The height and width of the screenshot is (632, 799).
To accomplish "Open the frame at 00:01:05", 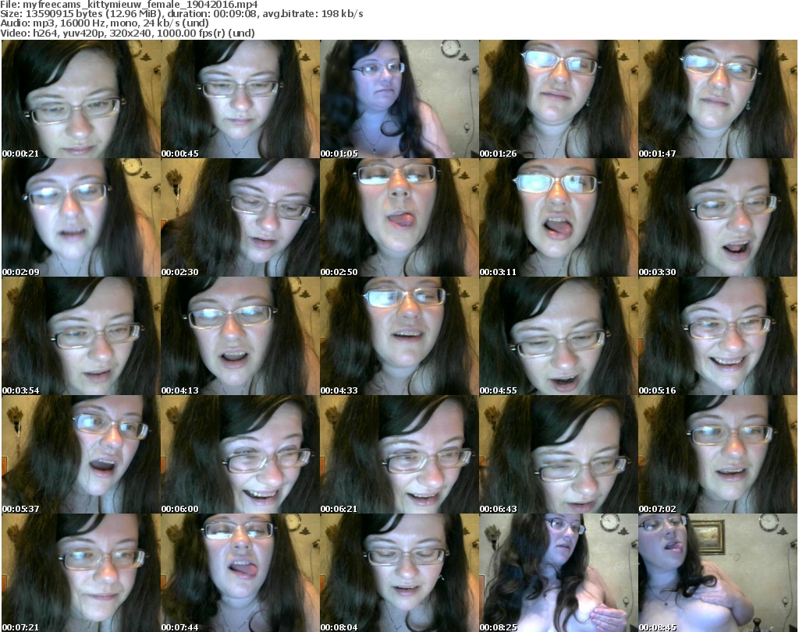I will pyautogui.click(x=399, y=99).
